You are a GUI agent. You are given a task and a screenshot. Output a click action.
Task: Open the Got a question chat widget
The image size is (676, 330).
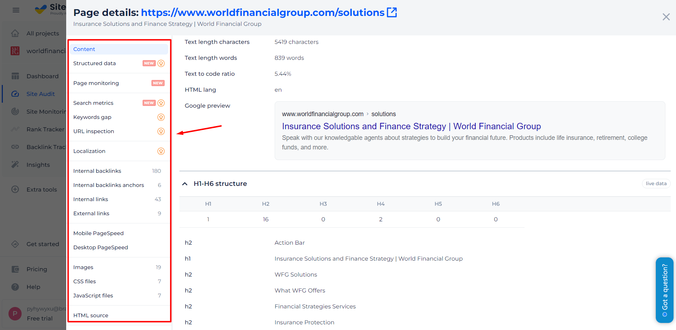[x=665, y=290]
